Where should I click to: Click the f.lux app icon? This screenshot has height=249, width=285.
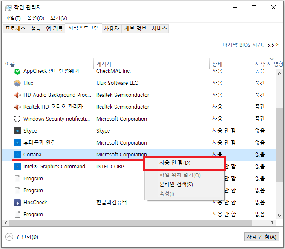17,83
